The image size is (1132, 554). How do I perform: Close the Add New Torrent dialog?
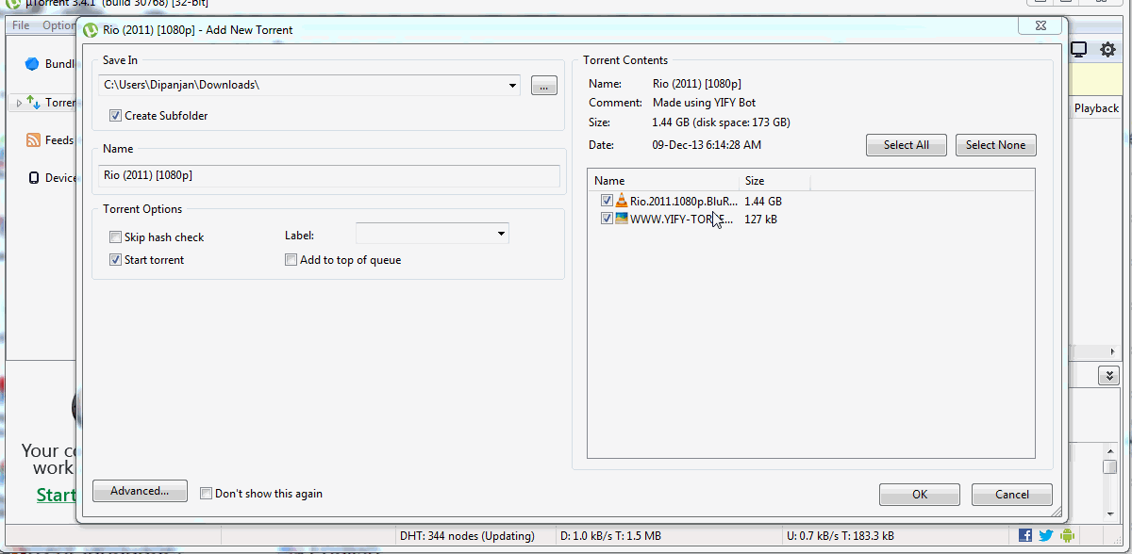point(1040,28)
